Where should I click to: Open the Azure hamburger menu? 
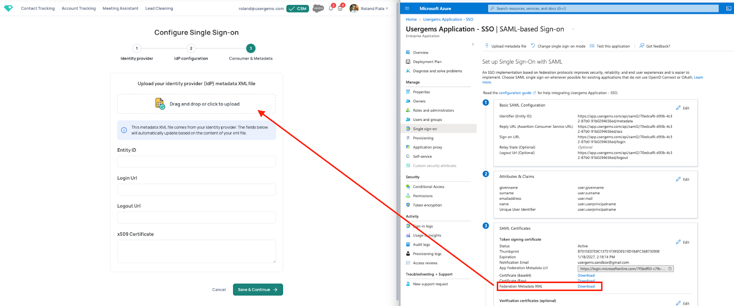click(x=407, y=8)
